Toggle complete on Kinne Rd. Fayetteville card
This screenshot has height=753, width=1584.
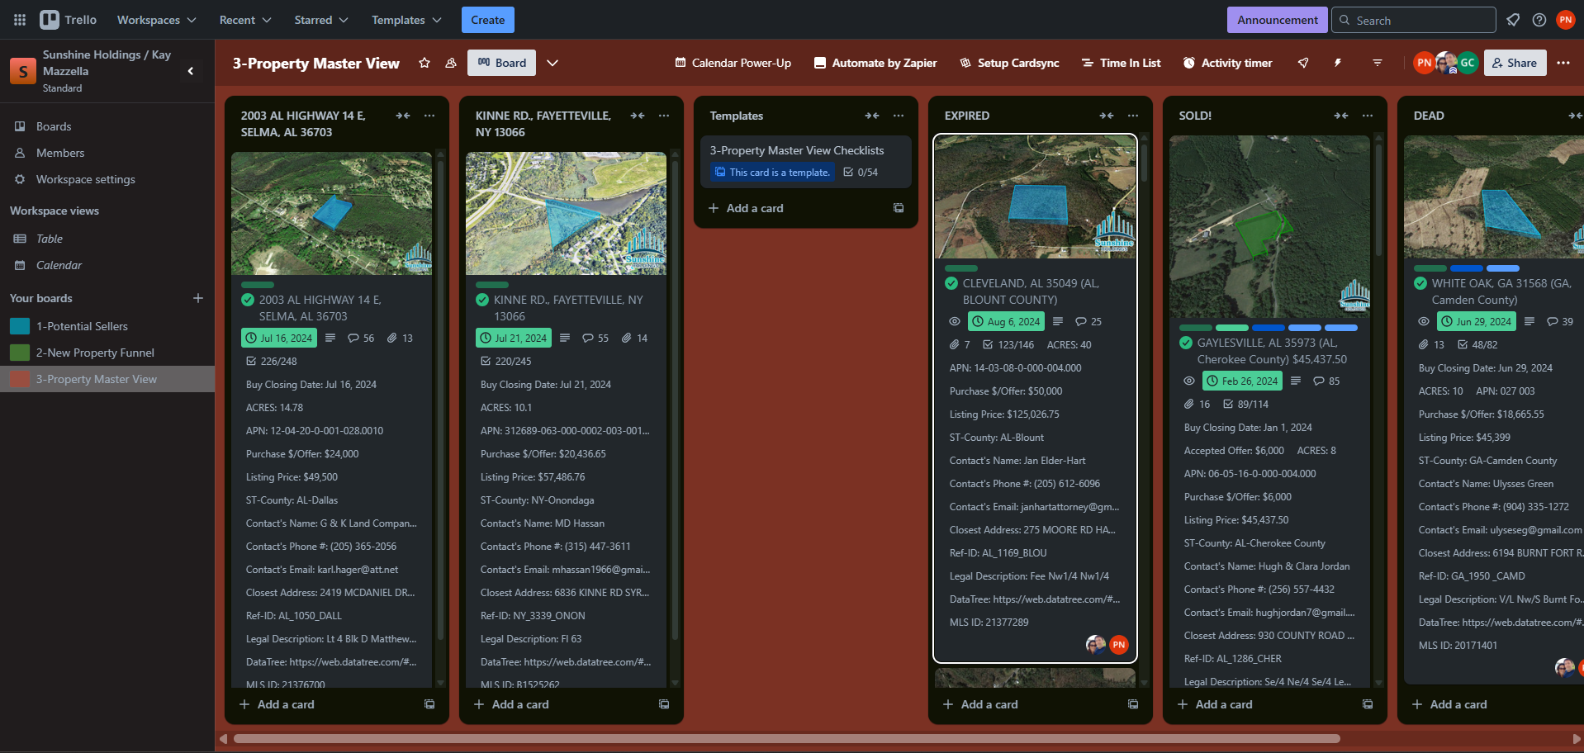[482, 300]
